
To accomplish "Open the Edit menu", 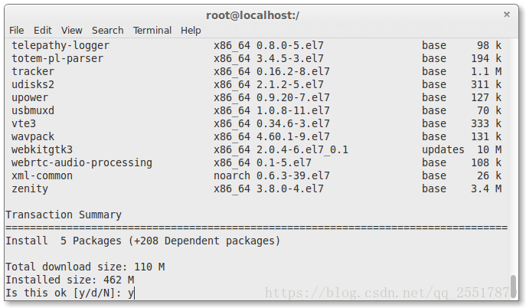I will [x=43, y=31].
